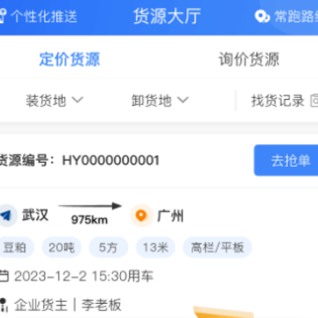This screenshot has height=318, width=318.
Task: Expand the 装货地 dropdown filter
Action: click(55, 101)
